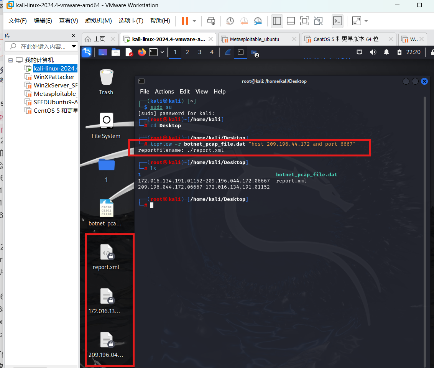
Task: Open the snapshot manager
Action: pyautogui.click(x=258, y=21)
